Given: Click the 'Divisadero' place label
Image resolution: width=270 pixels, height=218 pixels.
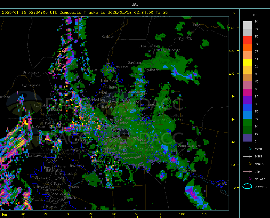Looking at the screenshot, I should 146,105.
